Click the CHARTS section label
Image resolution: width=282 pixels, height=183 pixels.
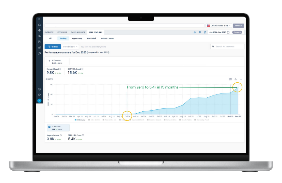tap(49, 79)
